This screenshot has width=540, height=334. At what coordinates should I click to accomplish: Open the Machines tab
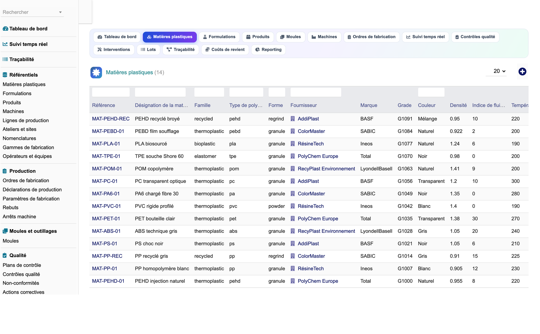[324, 37]
